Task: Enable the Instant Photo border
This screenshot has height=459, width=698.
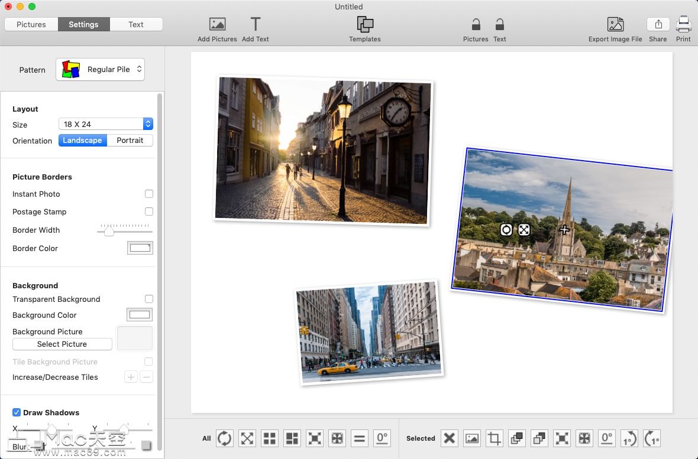Action: tap(149, 194)
